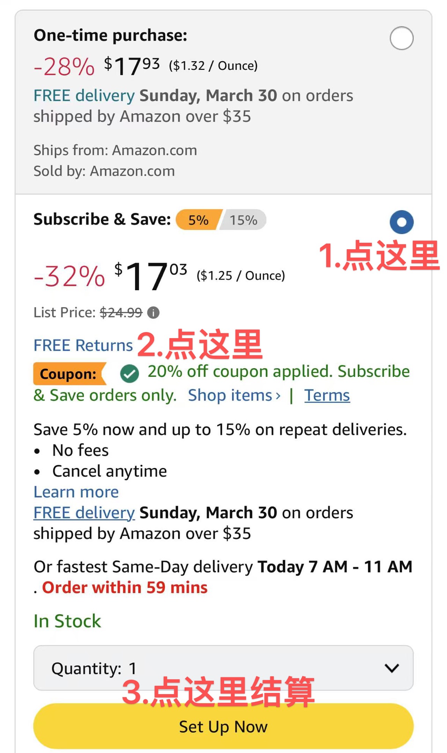Viewport: 447px width, 753px height.
Task: Click the Learn more link
Action: (x=76, y=492)
